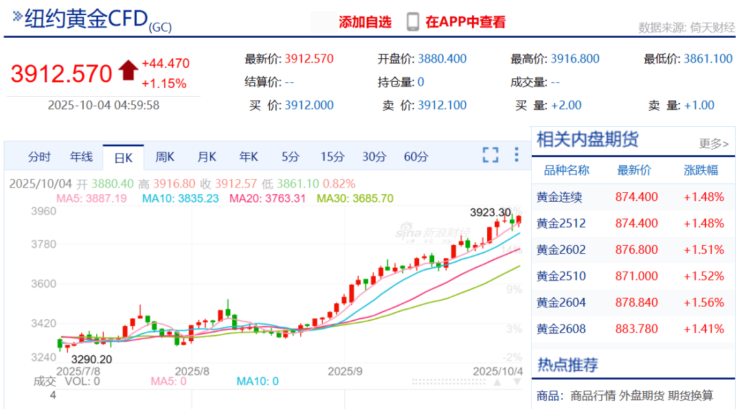Switch to the 分时 chart tab
The image size is (742, 409).
pyautogui.click(x=39, y=157)
